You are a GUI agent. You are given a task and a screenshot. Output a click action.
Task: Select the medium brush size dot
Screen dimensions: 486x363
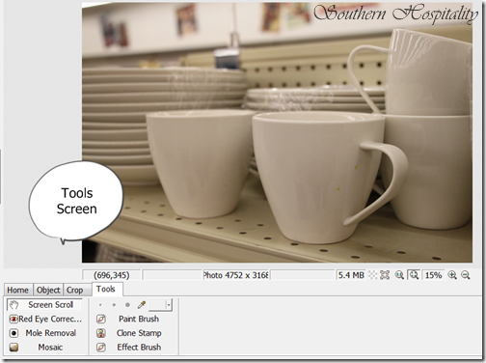click(x=114, y=305)
